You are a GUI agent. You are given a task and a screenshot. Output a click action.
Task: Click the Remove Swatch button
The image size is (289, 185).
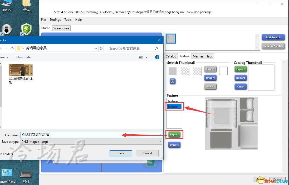click(273, 46)
